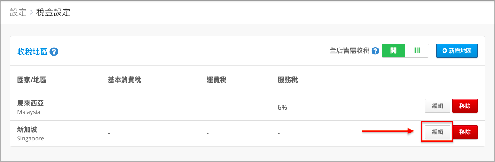Click the help icon beside 收稅地區

(54, 52)
